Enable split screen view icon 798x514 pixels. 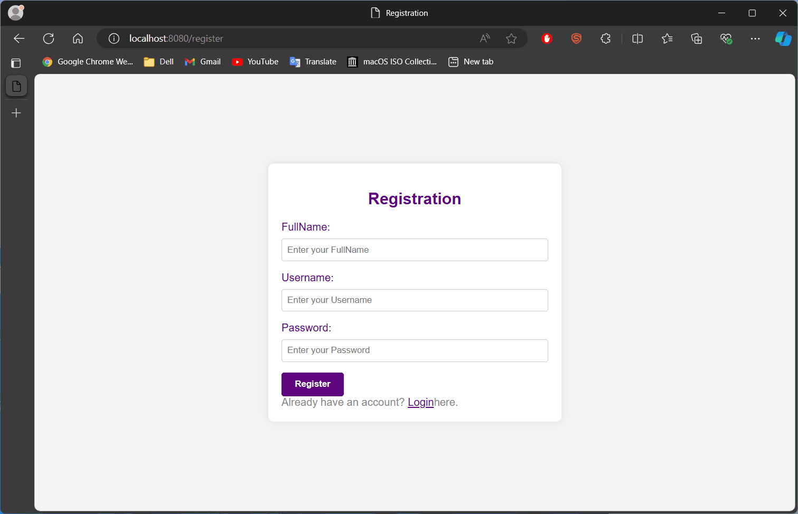(637, 38)
